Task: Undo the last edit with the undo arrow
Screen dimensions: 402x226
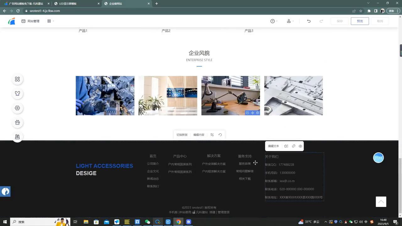Action: (x=308, y=21)
